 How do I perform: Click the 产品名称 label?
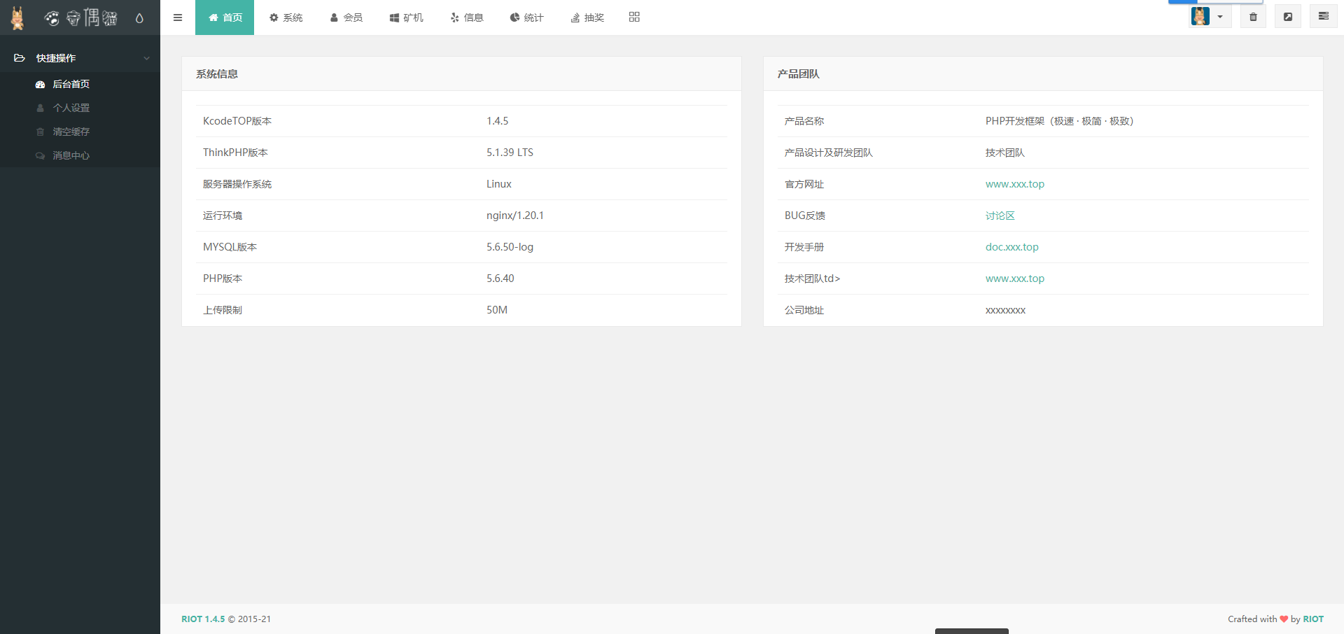(x=804, y=121)
